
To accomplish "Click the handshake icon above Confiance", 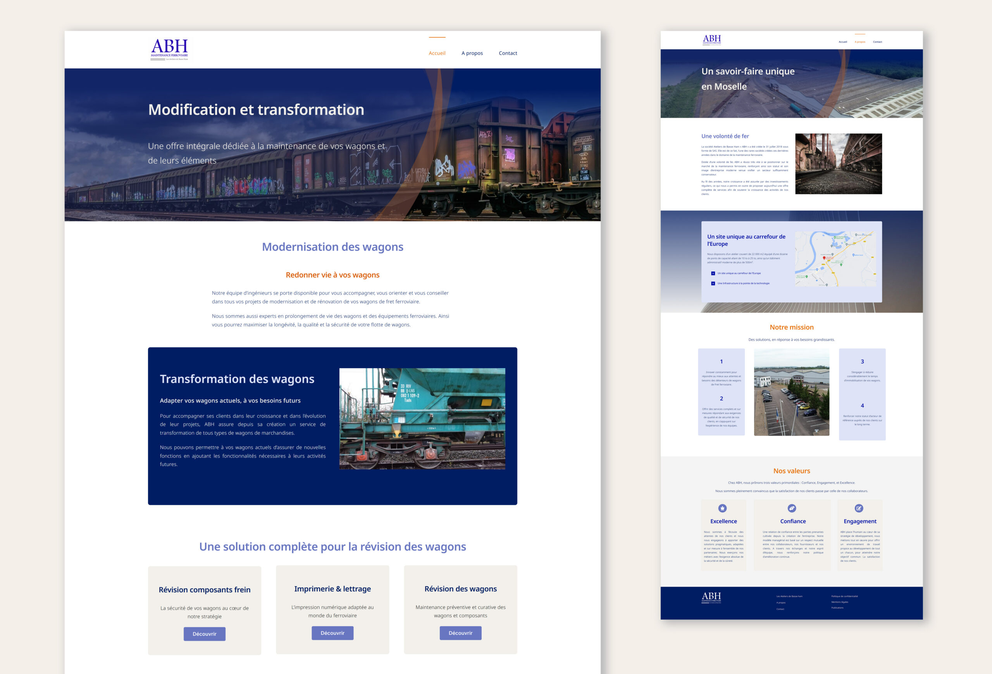I will click(x=792, y=508).
